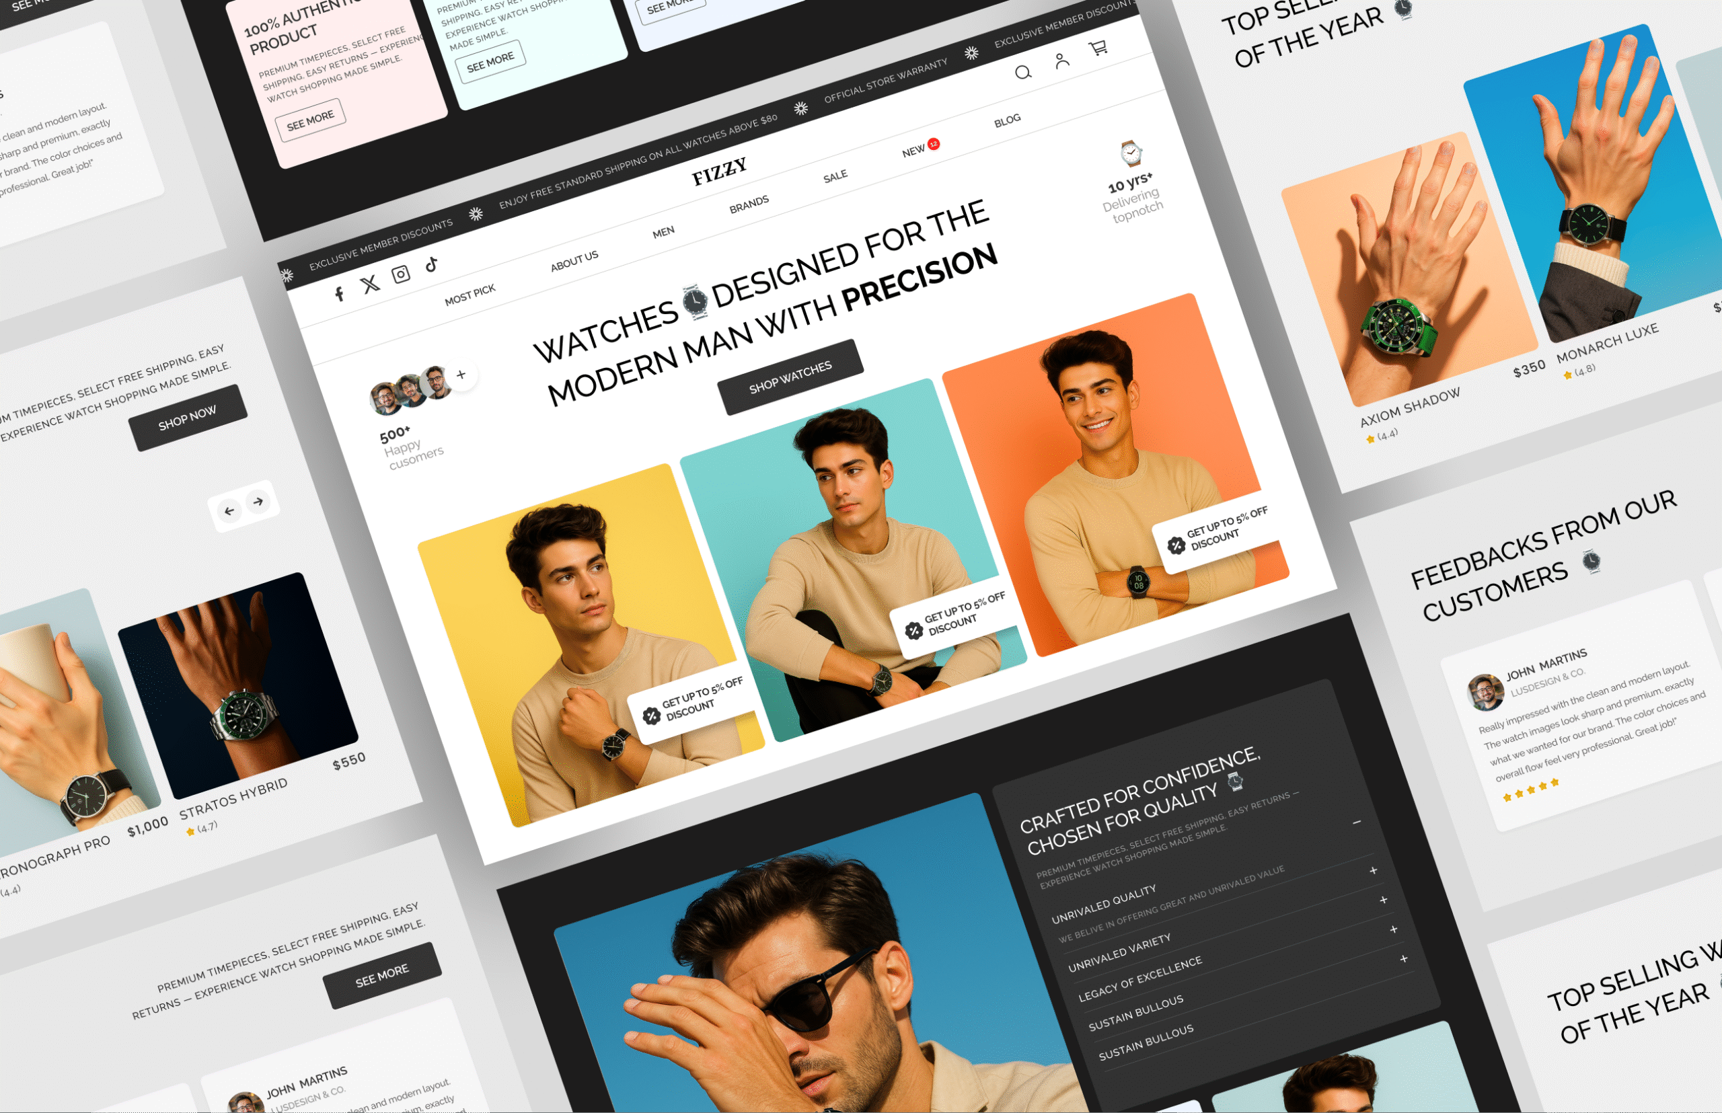Screen dimensions: 1722x1113
Task: Expand the Unrivaled Quality accordion
Action: [x=1373, y=871]
